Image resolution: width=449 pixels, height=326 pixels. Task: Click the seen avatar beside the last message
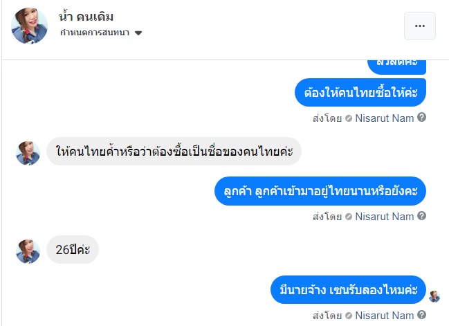[434, 296]
